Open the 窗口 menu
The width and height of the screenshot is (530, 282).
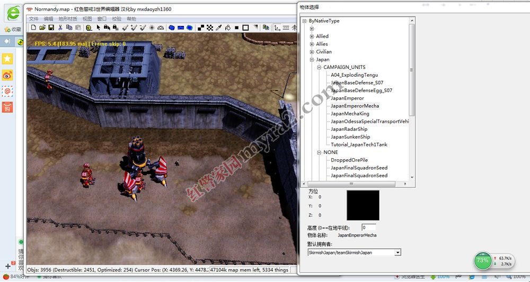pos(102,19)
